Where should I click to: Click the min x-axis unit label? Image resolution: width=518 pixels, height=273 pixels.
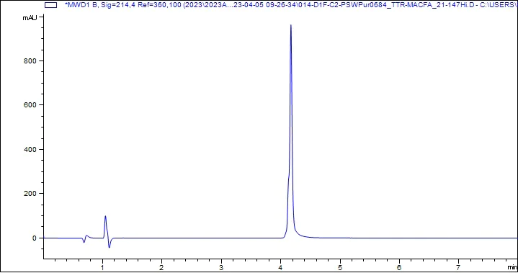point(513,267)
